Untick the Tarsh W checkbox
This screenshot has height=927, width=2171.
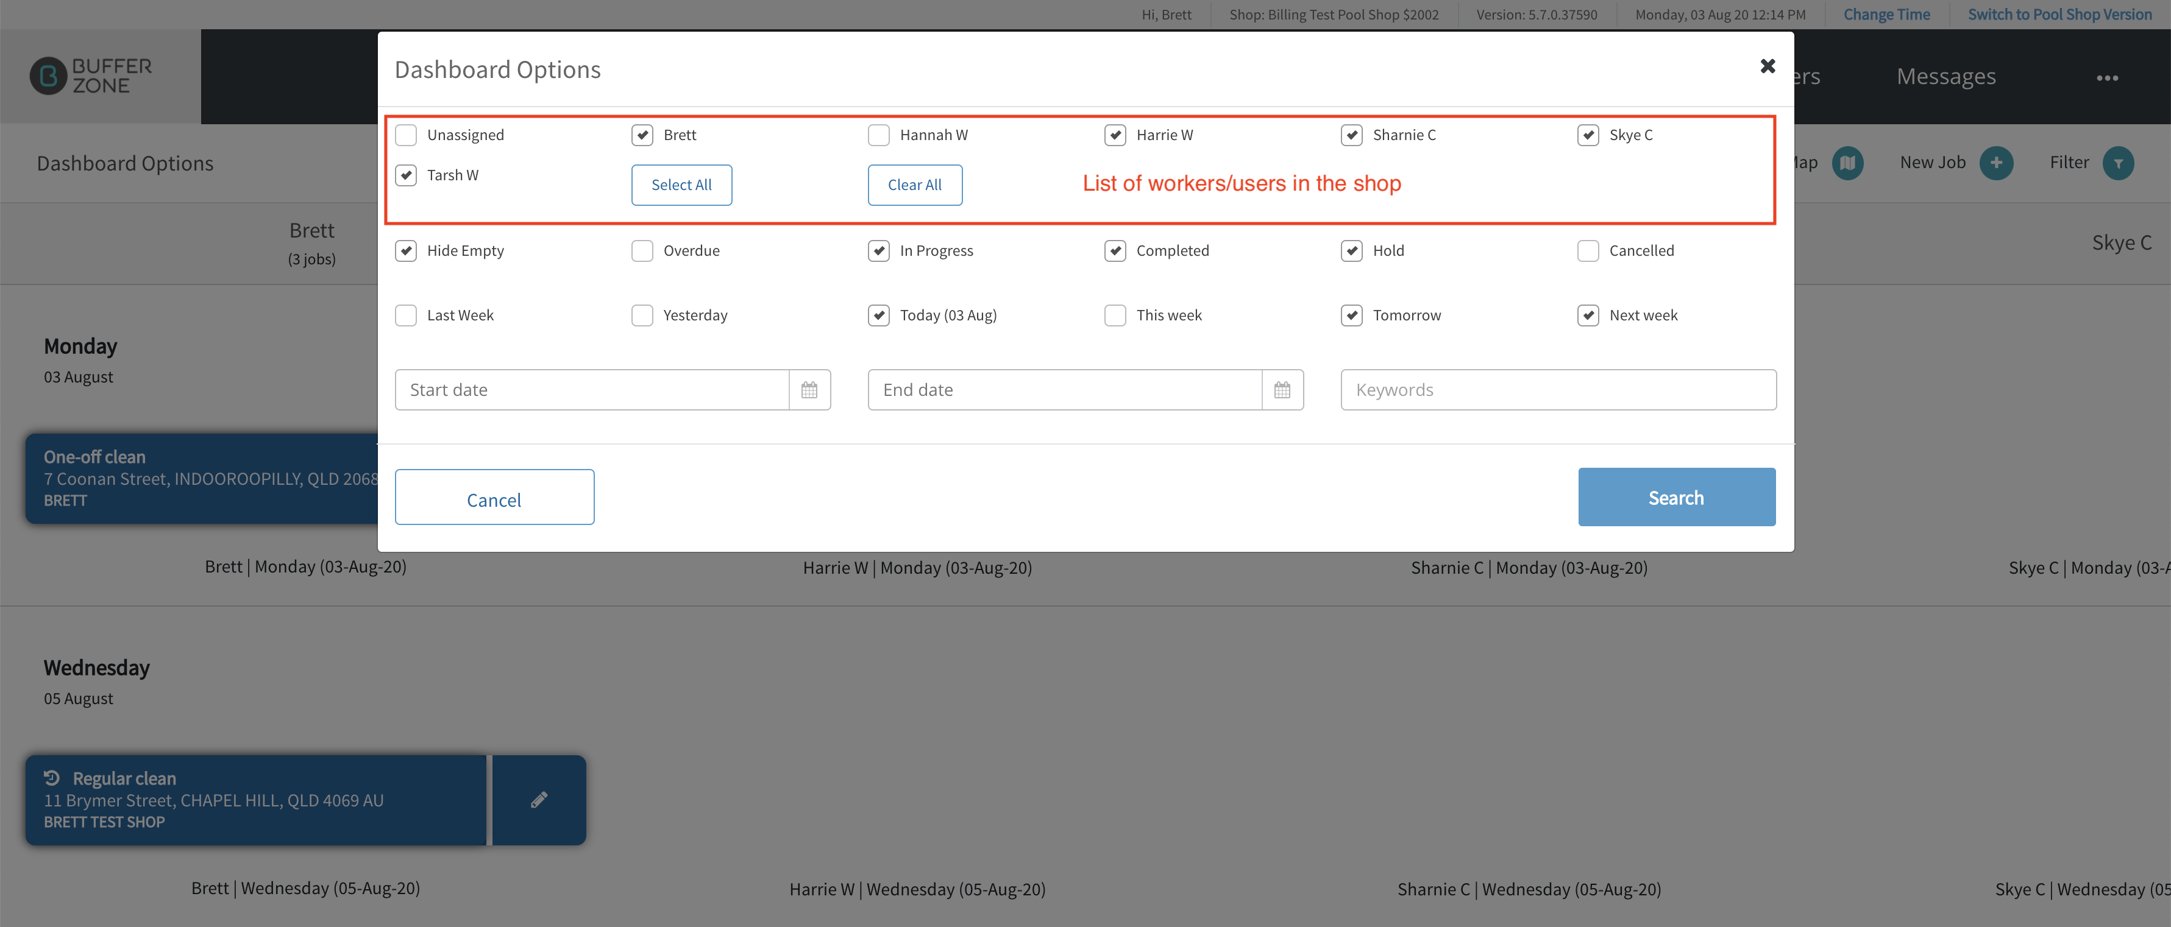point(406,175)
